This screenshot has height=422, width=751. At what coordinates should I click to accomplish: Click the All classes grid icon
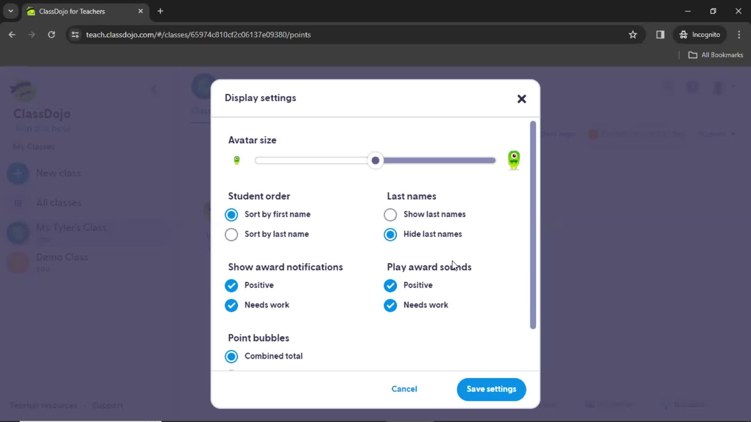pos(18,202)
